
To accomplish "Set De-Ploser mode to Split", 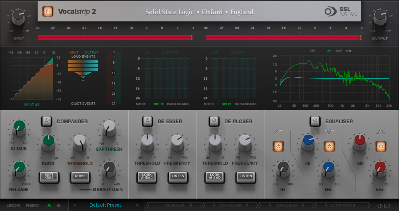I will [x=226, y=104].
